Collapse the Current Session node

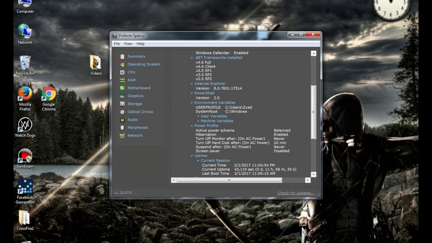pos(198,161)
